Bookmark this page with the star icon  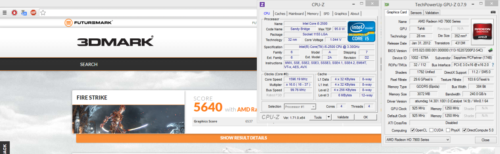coord(42,13)
